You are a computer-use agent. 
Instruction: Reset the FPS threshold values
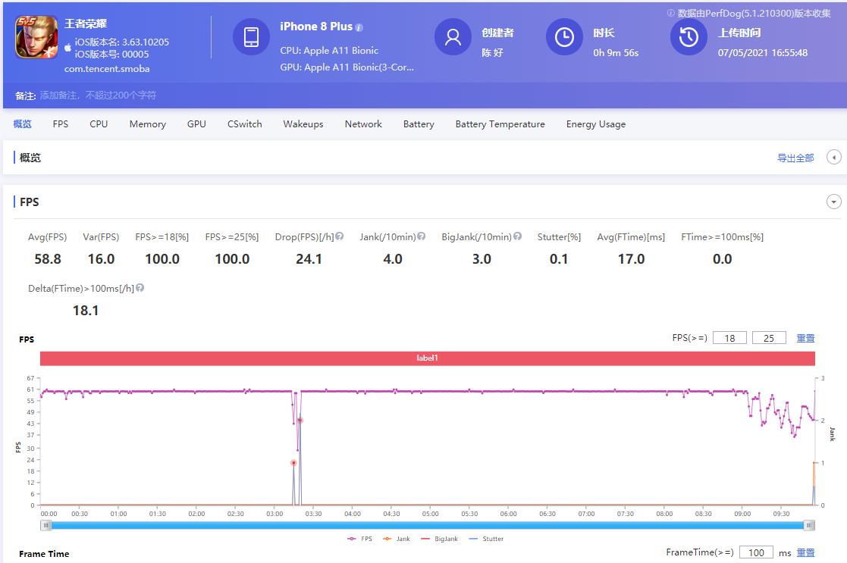(805, 338)
